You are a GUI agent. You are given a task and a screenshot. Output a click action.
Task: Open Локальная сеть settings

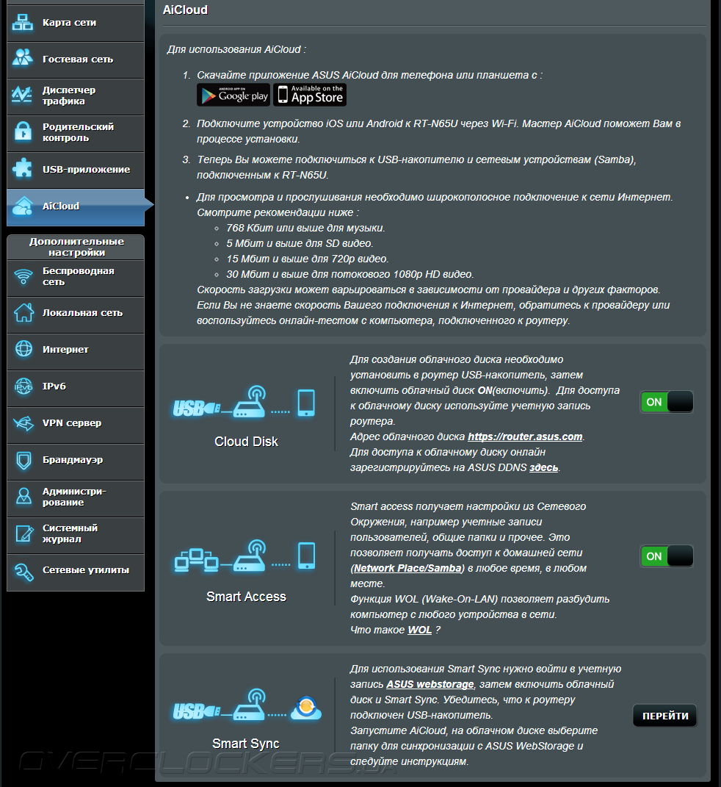point(76,315)
